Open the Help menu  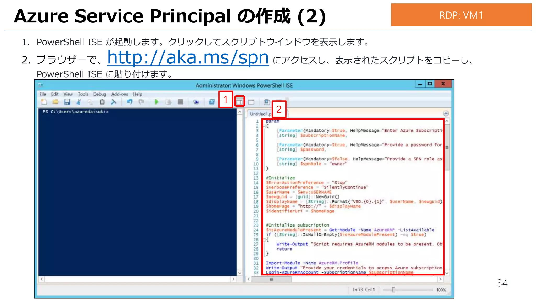(x=137, y=94)
